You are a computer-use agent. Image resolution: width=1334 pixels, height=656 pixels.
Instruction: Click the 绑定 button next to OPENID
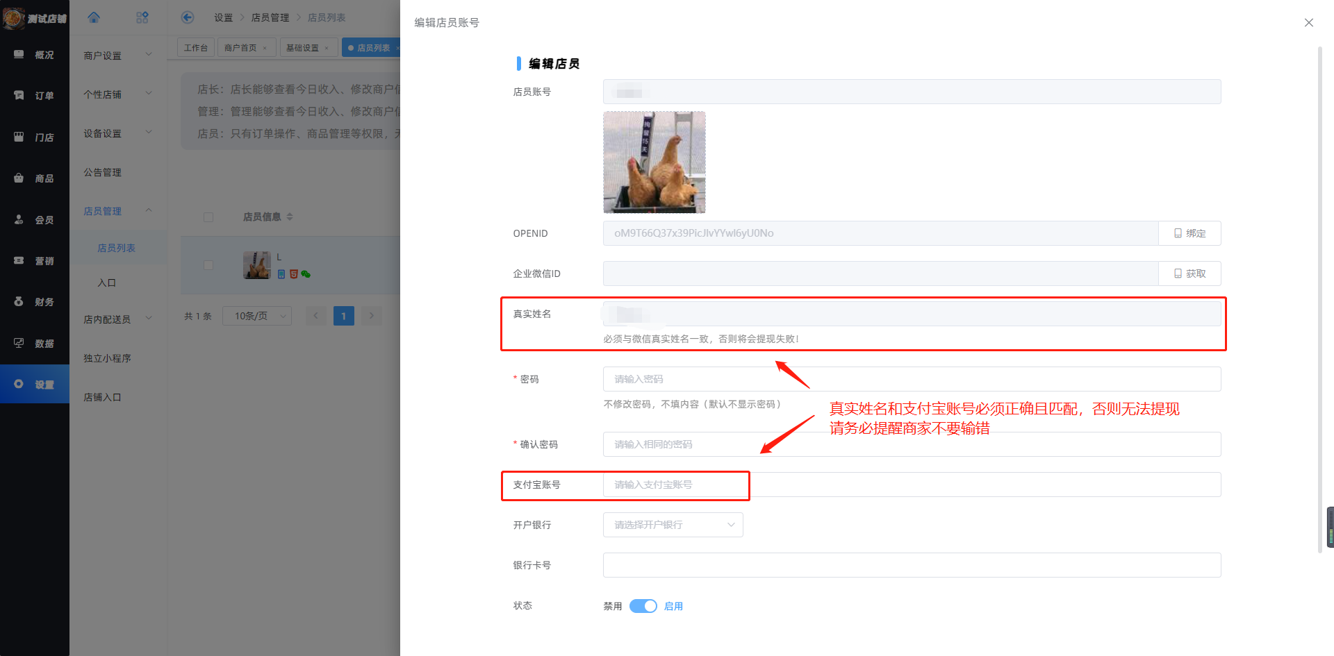pos(1189,233)
